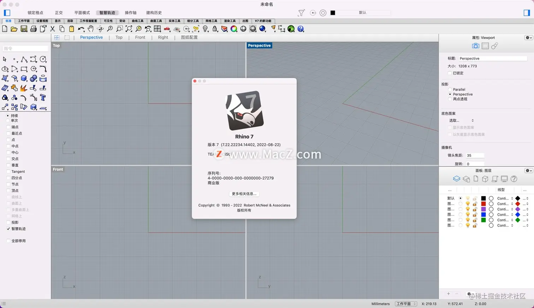The width and height of the screenshot is (534, 308).
Task: Check the 全部停用 checkbox
Action: point(8,241)
